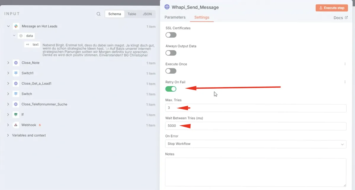Disable the Retry On Fail toggle
This screenshot has height=190, width=355.
171,89
